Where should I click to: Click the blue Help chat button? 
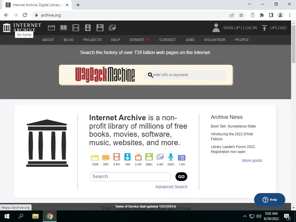[x=270, y=200]
